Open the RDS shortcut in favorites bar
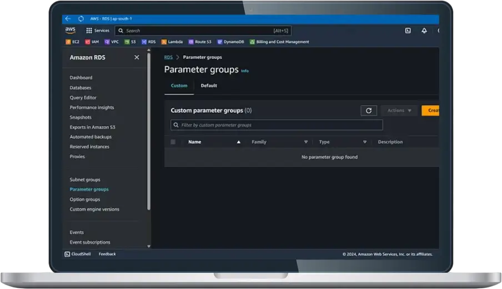This screenshot has height=289, width=502. coord(149,42)
